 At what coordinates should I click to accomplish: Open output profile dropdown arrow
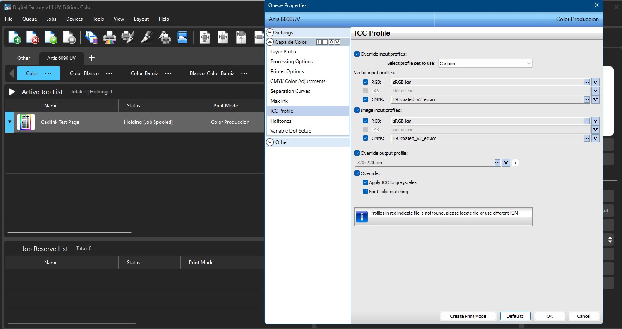tap(506, 163)
